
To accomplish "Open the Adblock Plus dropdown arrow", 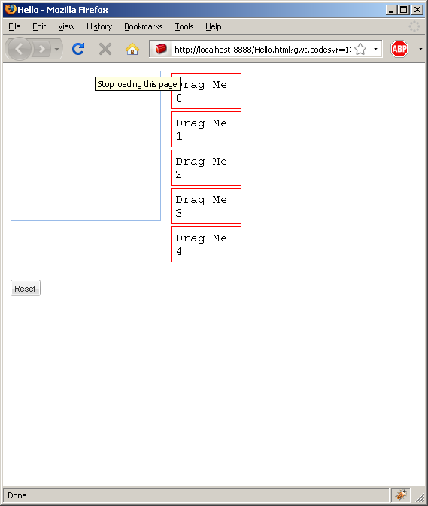I will pyautogui.click(x=420, y=49).
